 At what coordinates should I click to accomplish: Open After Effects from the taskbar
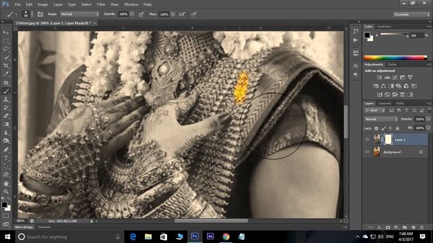pos(210,237)
